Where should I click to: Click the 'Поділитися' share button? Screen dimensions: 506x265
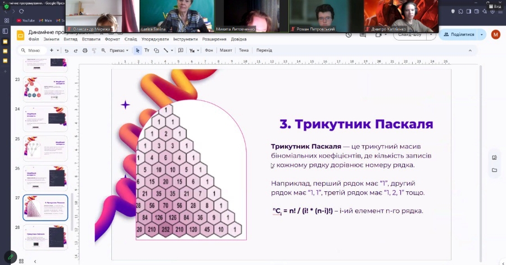459,35
